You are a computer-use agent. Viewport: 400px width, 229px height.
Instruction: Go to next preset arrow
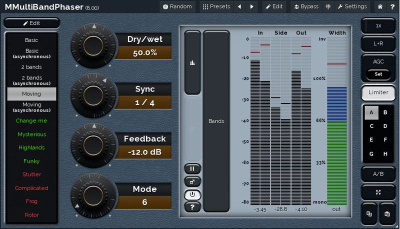coord(252,6)
